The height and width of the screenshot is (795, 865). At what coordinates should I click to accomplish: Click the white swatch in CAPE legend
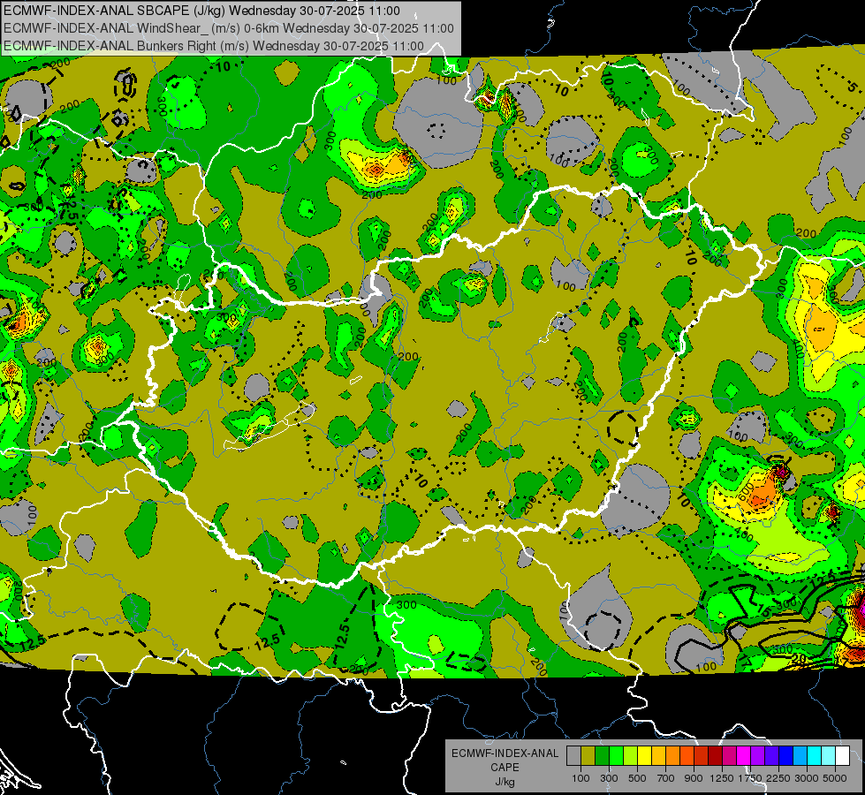843,756
